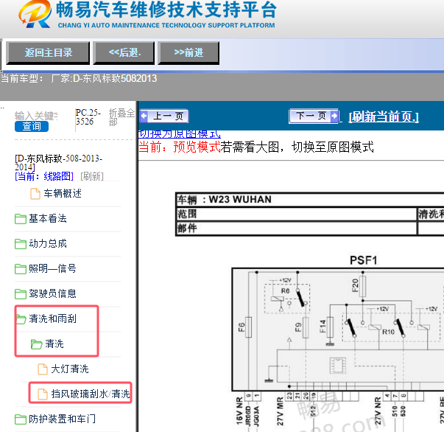Click 范围 table cell
Image resolution: width=444 pixels, height=432 pixels.
[x=296, y=214]
